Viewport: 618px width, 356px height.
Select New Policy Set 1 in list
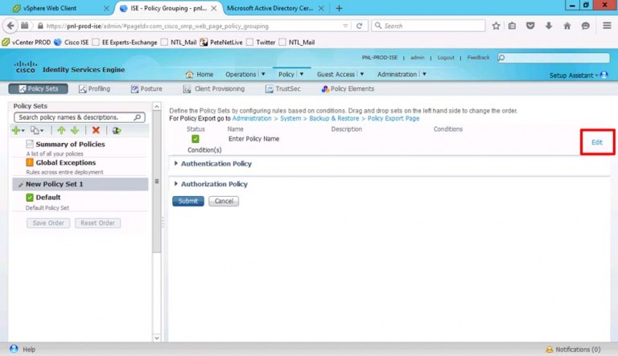click(x=80, y=184)
